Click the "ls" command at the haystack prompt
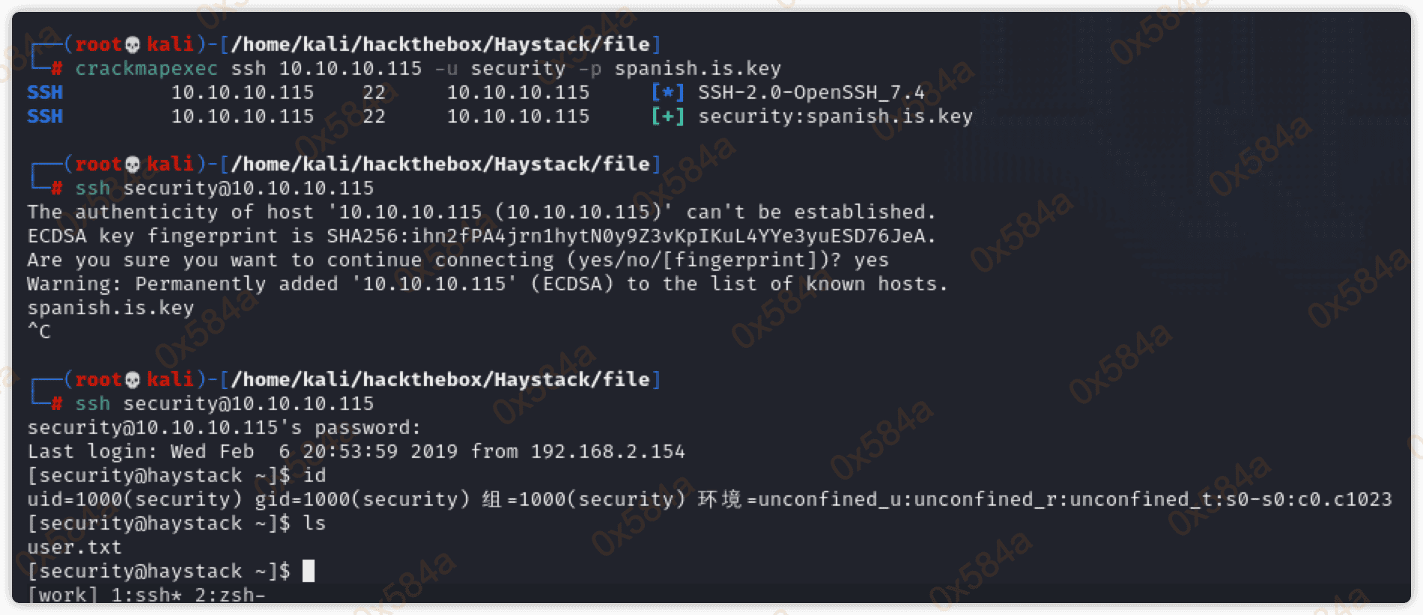 pos(315,524)
